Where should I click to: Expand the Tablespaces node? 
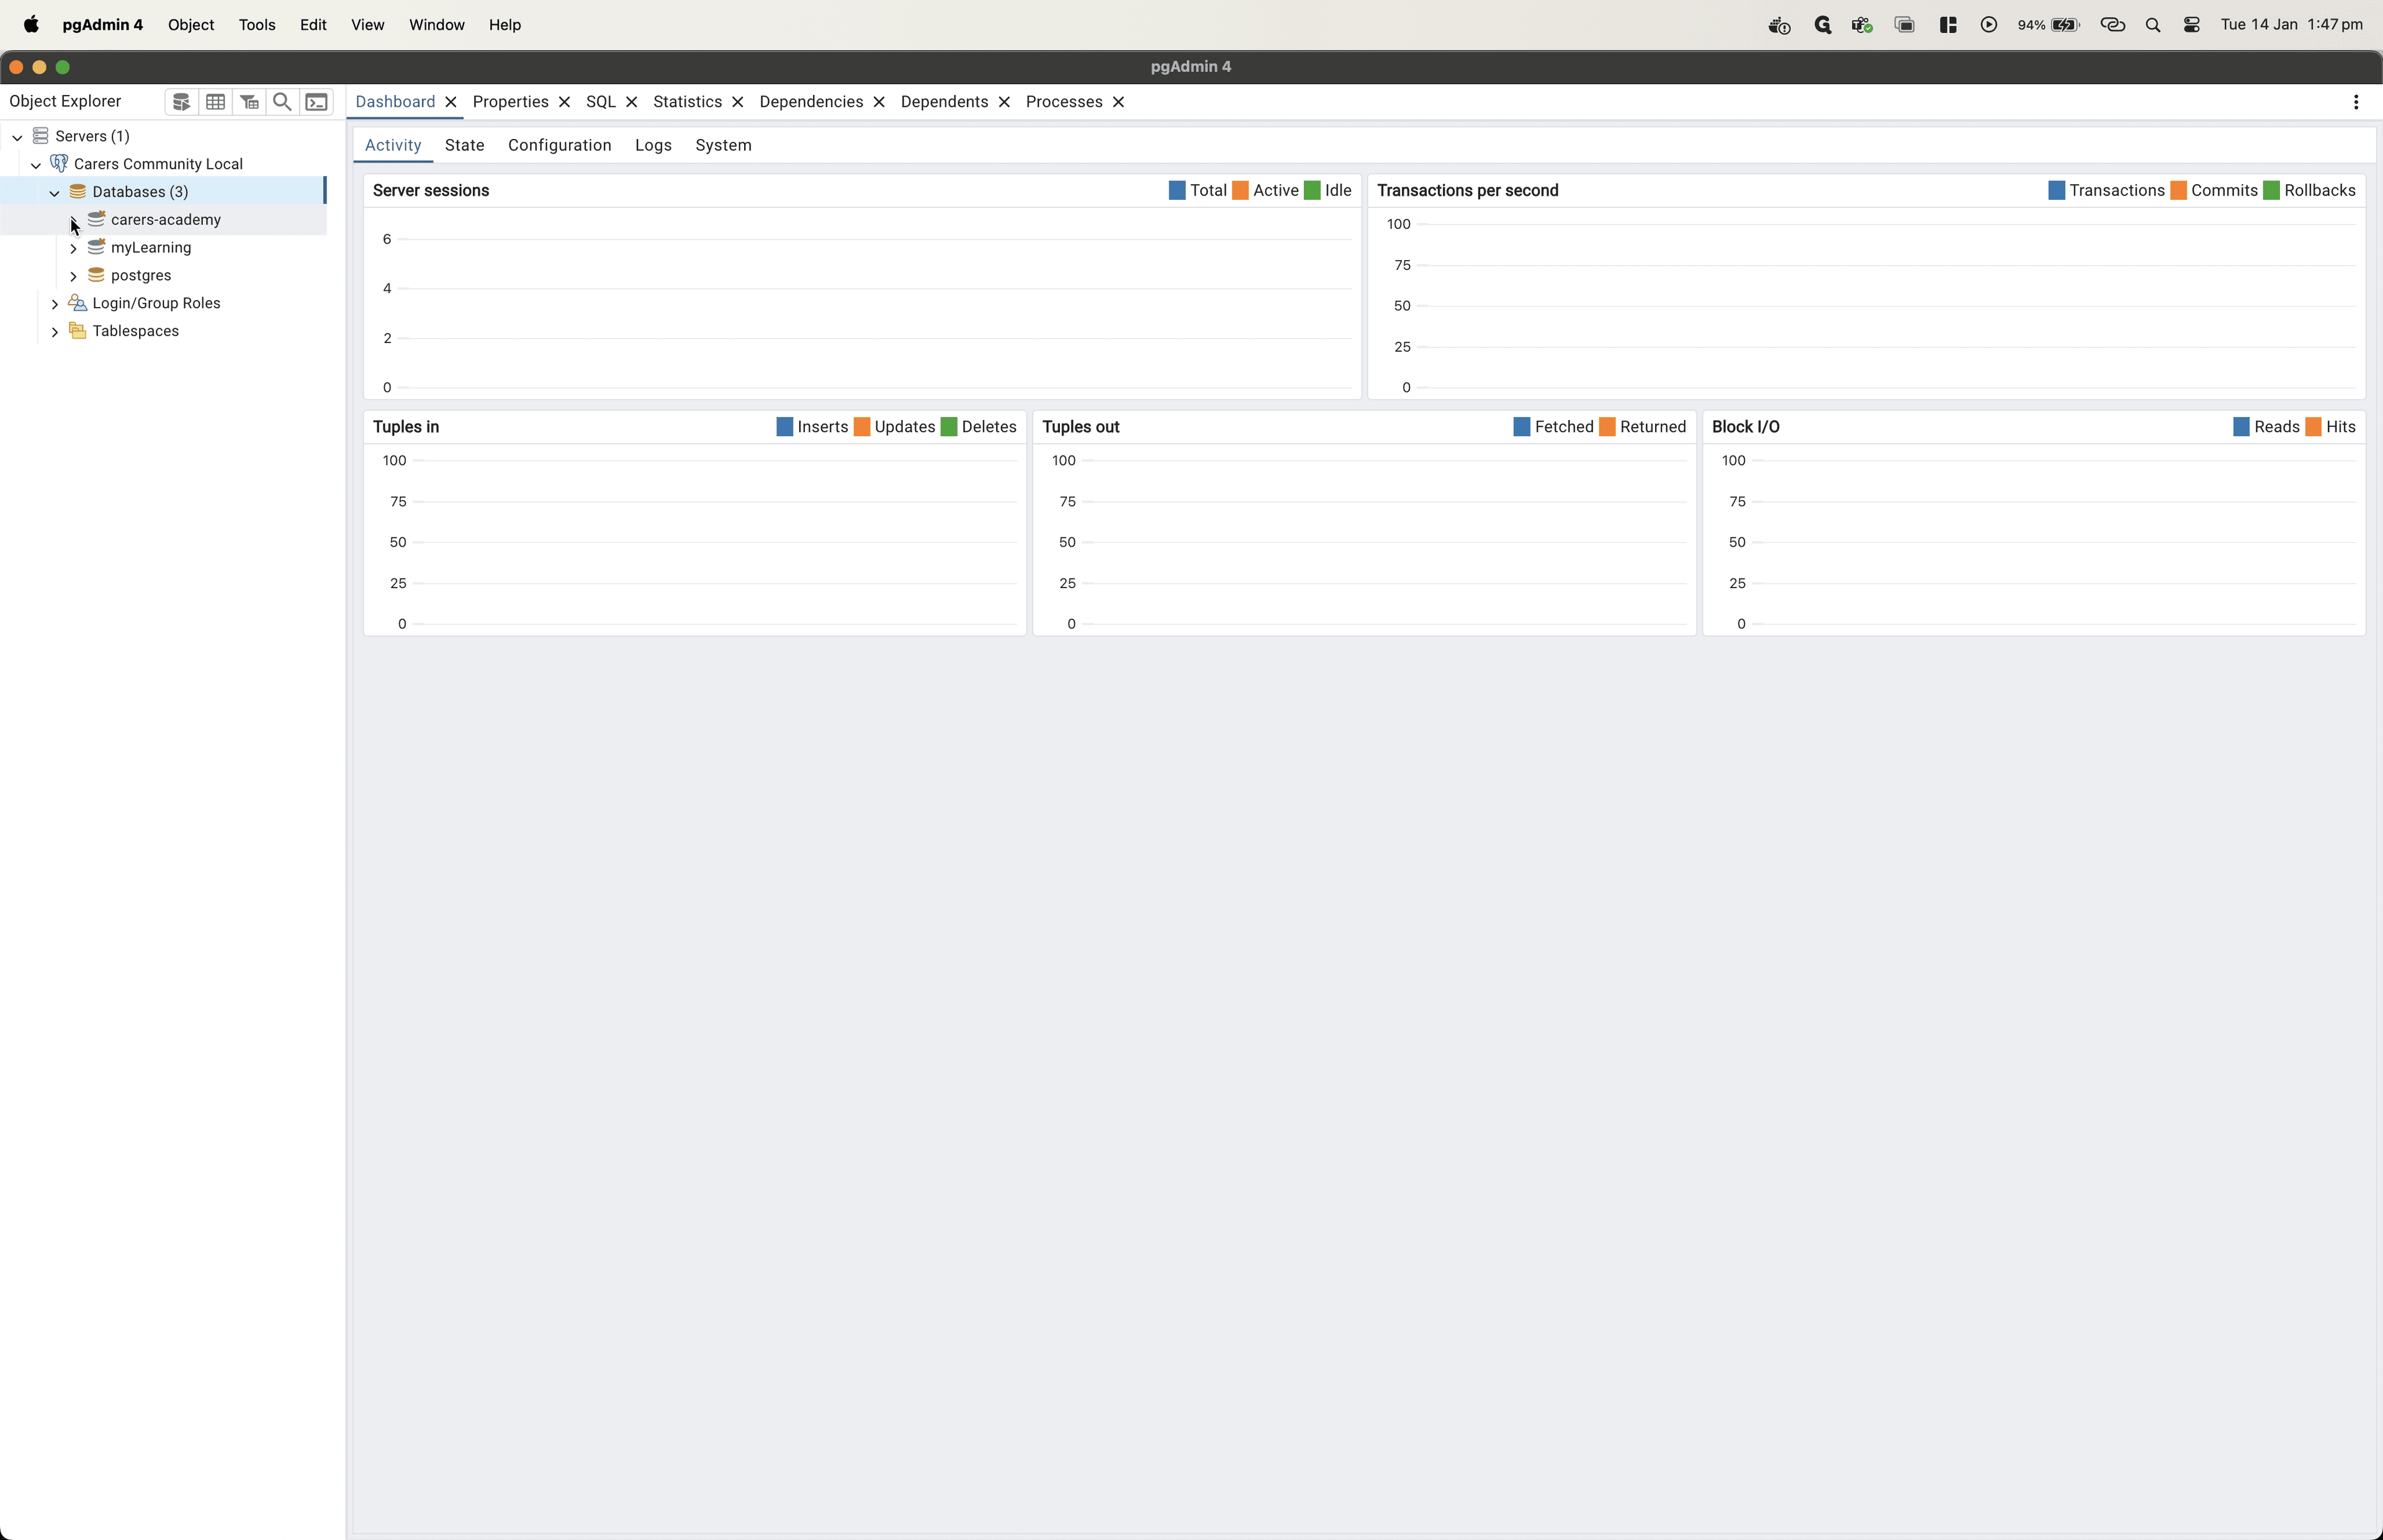pos(55,332)
